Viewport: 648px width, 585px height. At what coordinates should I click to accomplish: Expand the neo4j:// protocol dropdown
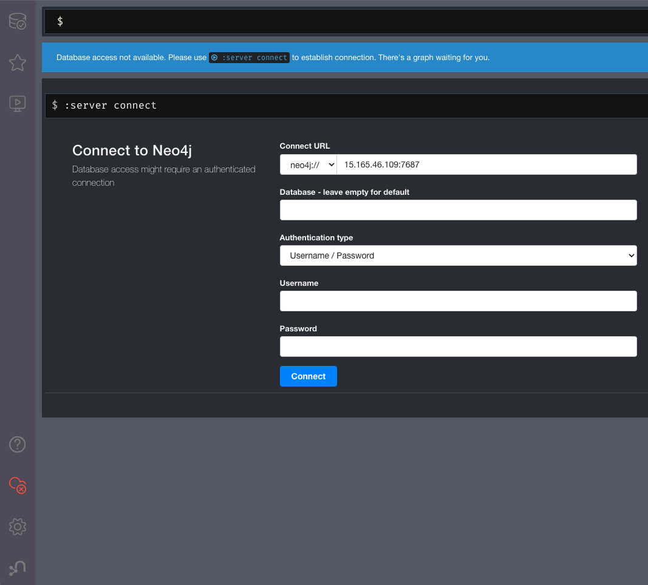pyautogui.click(x=309, y=164)
